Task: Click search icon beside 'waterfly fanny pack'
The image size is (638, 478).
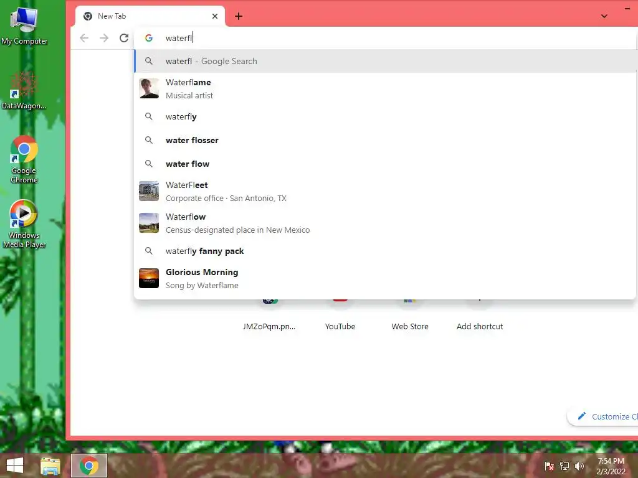Action: (x=149, y=251)
